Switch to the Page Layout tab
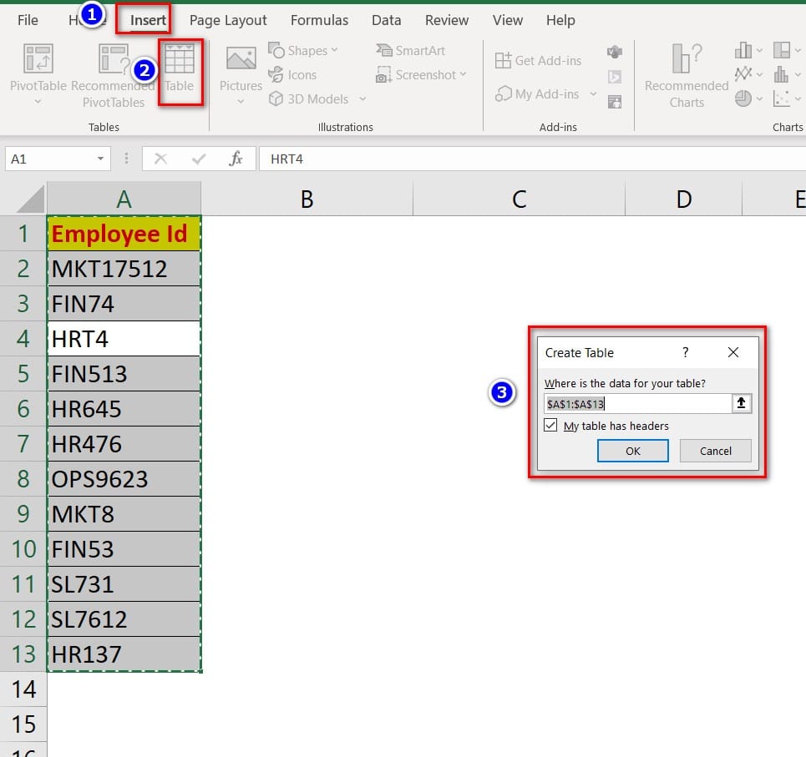This screenshot has width=806, height=757. point(228,20)
